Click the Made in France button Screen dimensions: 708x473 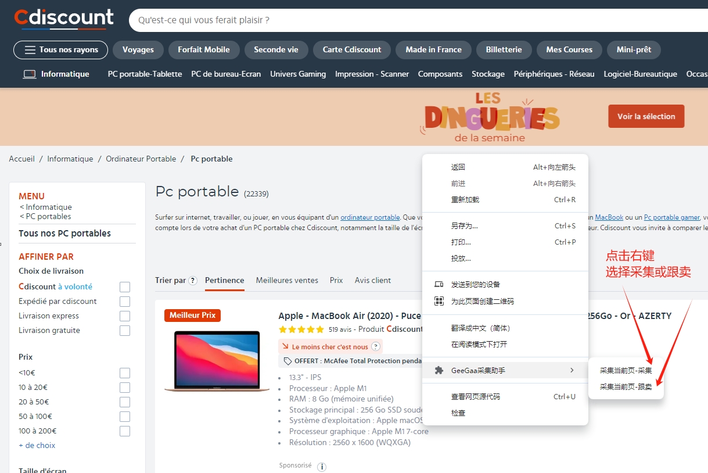(434, 50)
